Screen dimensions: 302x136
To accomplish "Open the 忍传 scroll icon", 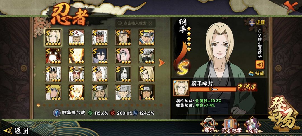I will pos(253,125).
